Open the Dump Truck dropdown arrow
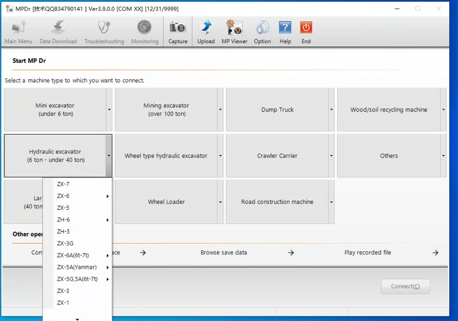 pyautogui.click(x=331, y=110)
